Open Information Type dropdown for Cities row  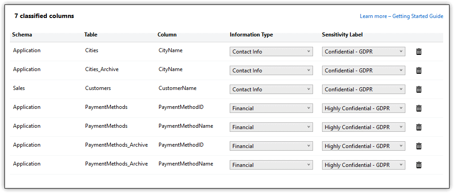tap(271, 51)
